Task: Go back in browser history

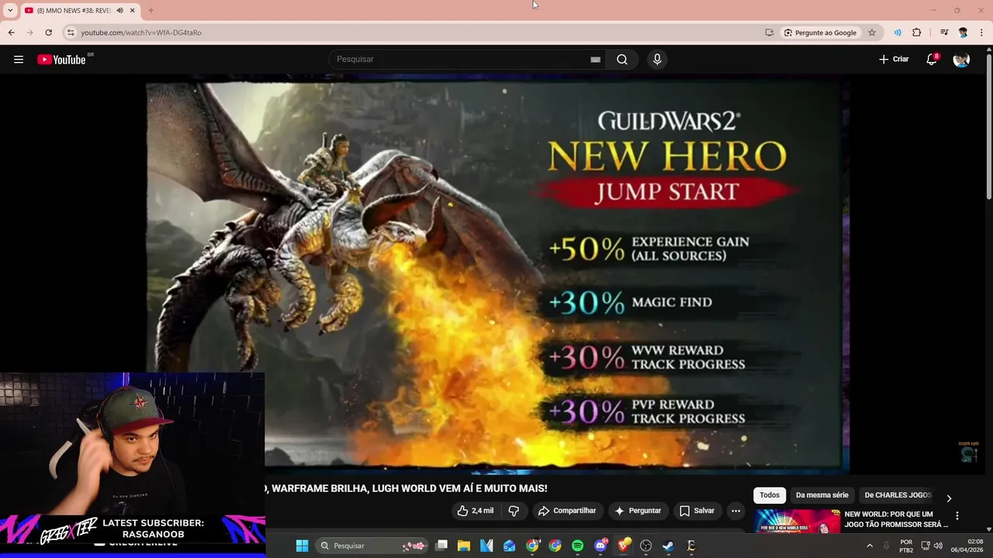Action: [11, 33]
